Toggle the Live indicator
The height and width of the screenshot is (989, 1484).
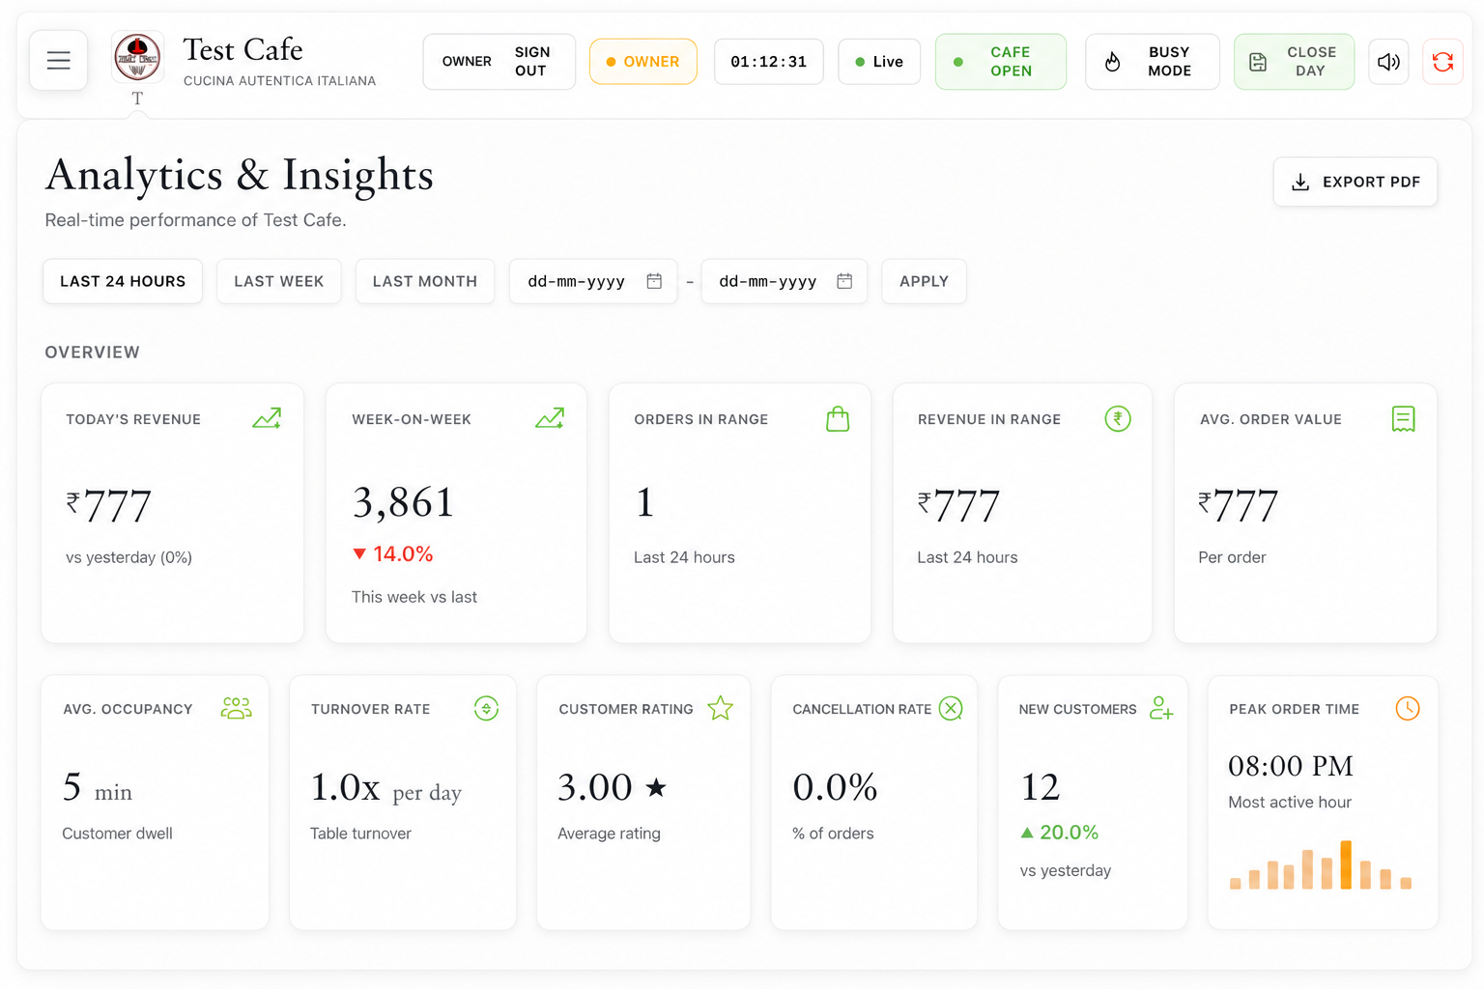click(879, 62)
